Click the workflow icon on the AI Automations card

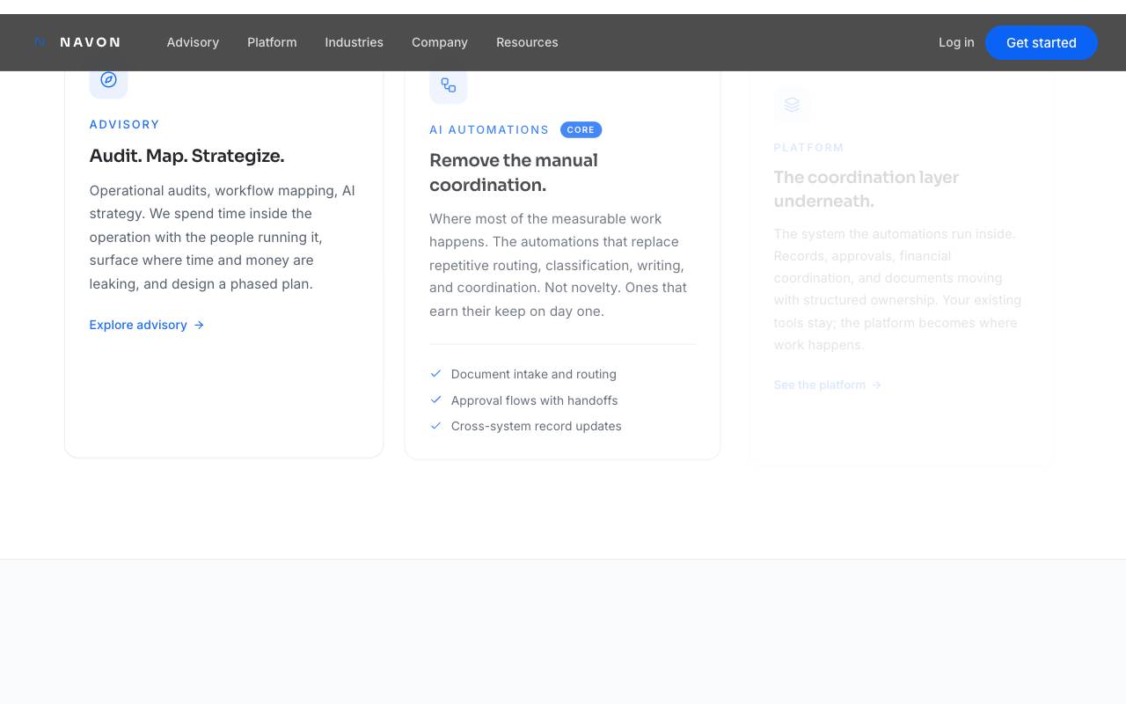click(x=449, y=85)
